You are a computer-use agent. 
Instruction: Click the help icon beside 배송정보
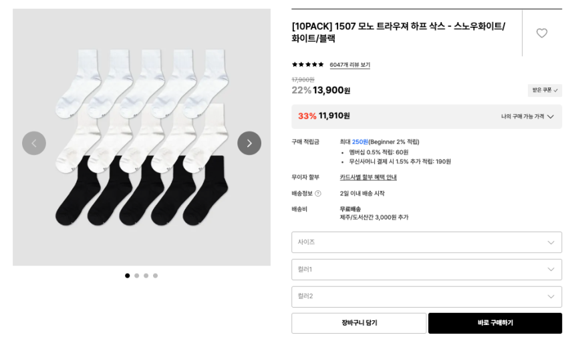click(x=318, y=194)
